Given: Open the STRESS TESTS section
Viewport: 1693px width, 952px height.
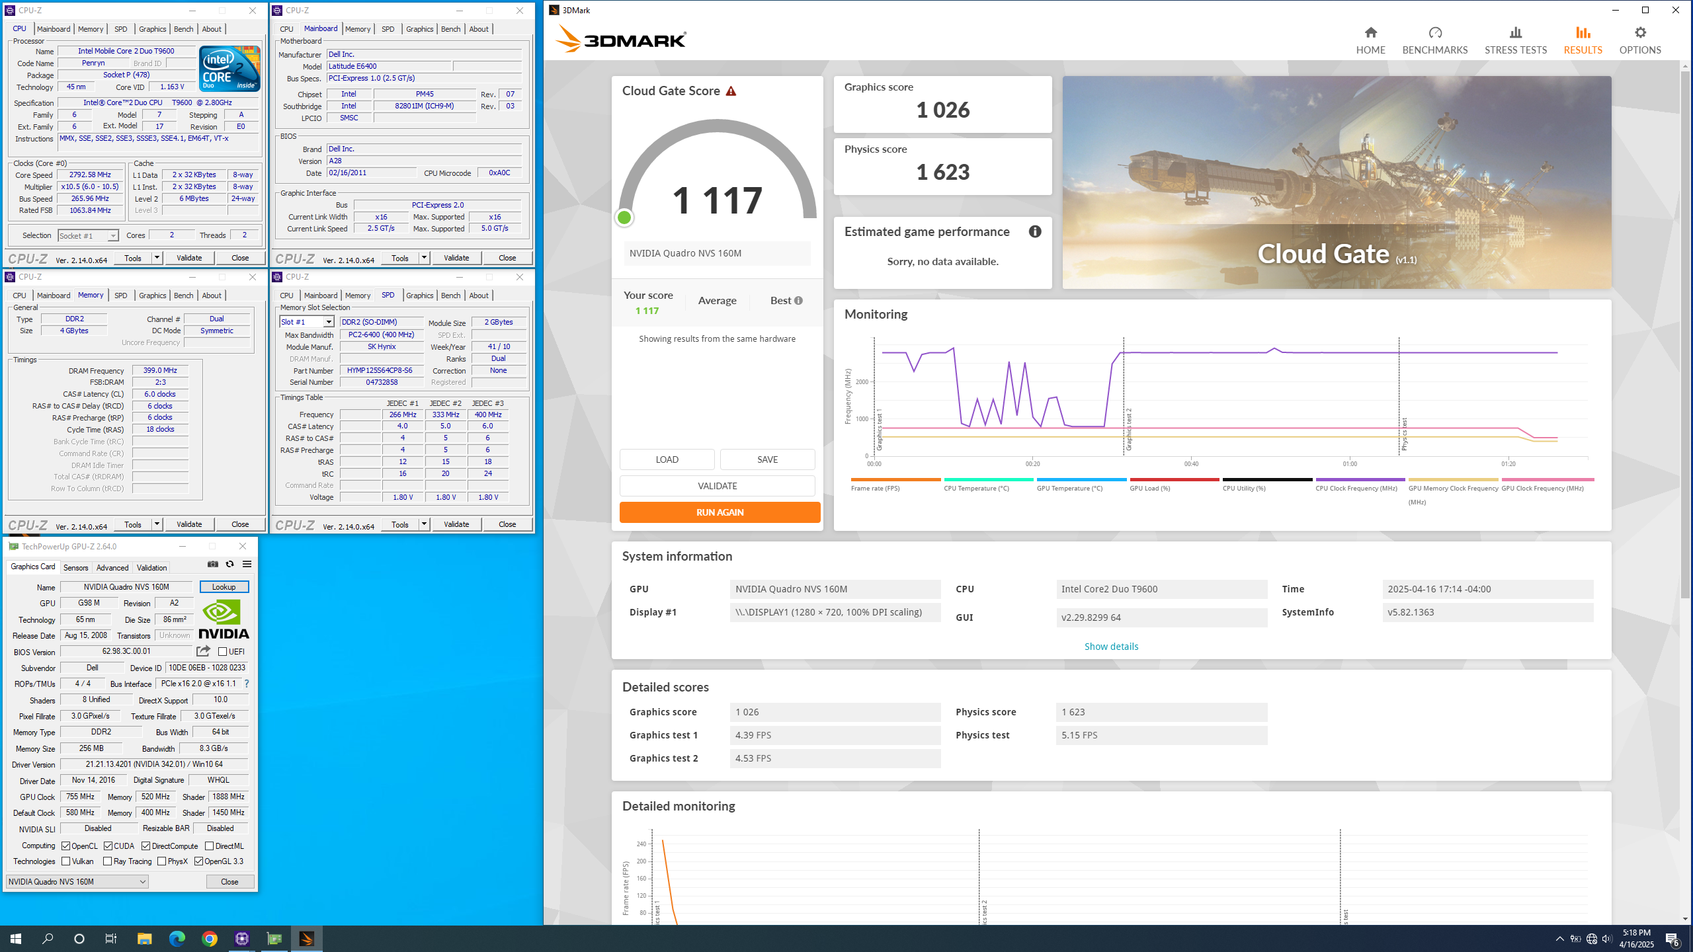Looking at the screenshot, I should tap(1515, 40).
